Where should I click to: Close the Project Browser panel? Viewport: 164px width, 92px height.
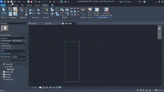click(27, 57)
